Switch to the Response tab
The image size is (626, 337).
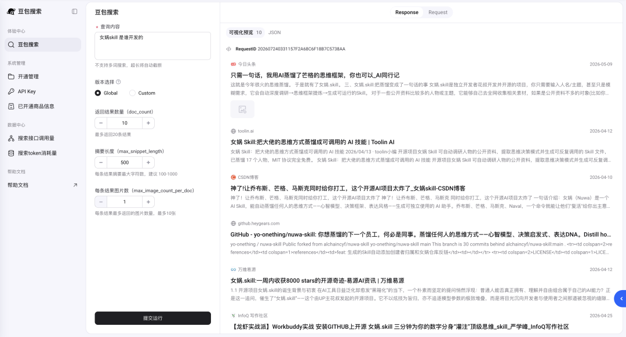(407, 12)
